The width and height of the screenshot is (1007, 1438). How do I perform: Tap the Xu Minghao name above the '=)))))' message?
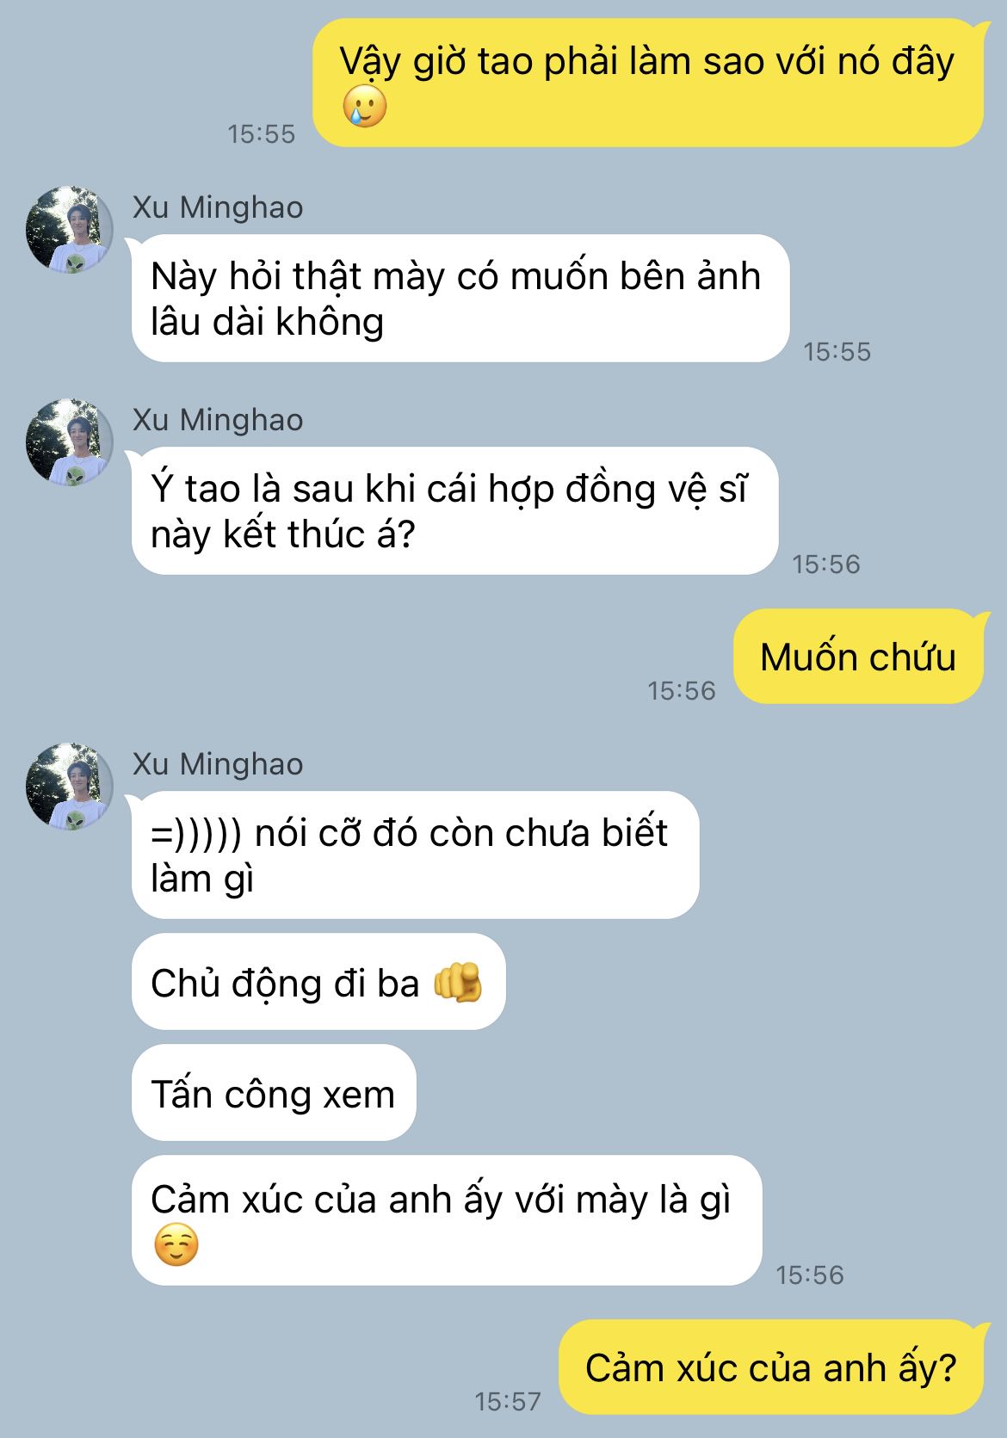coord(218,764)
